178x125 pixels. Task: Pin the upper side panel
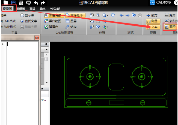[46, 44]
